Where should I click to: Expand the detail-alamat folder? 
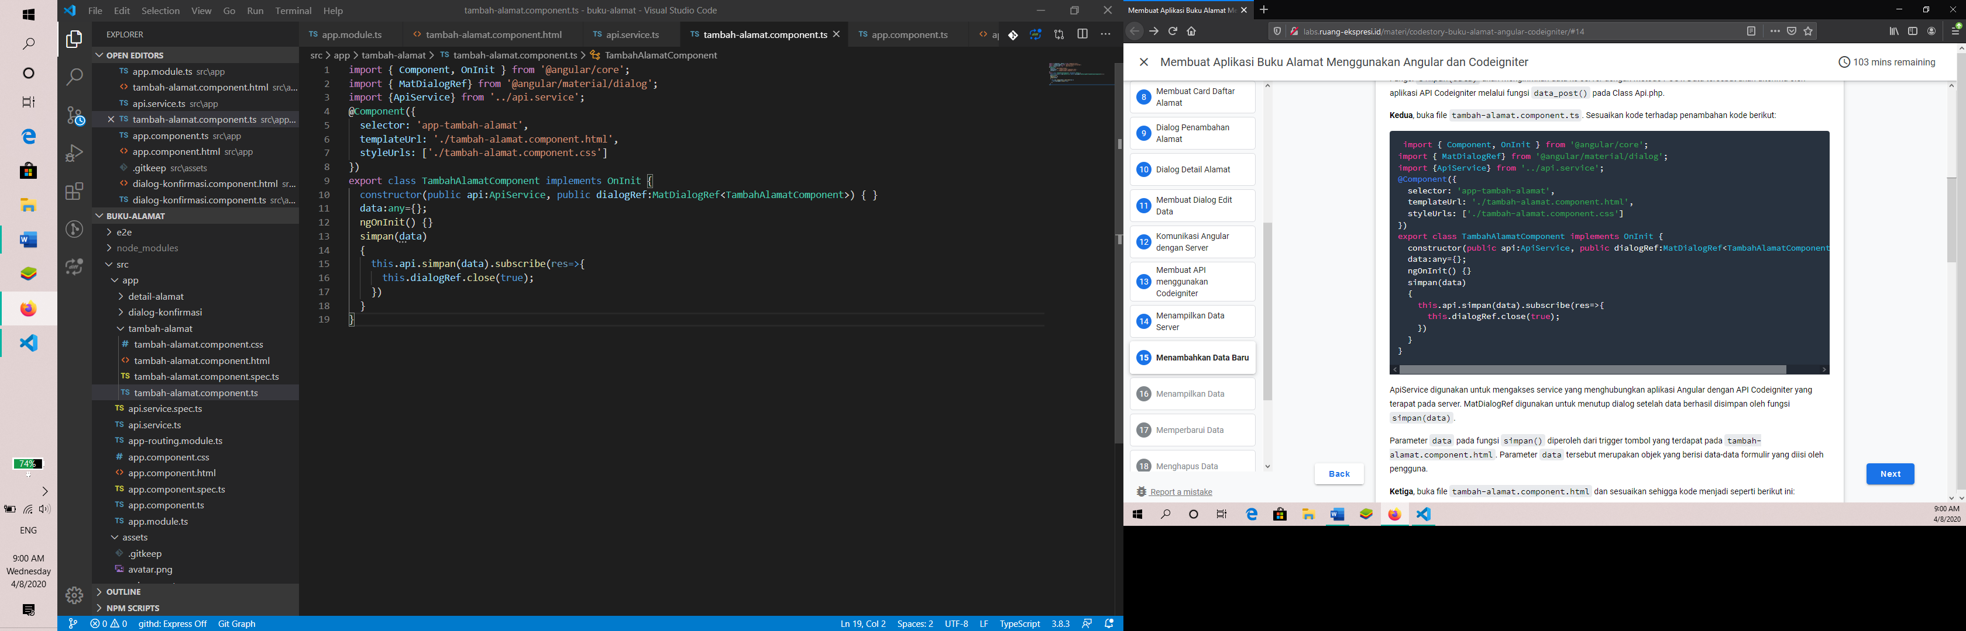pyautogui.click(x=195, y=296)
